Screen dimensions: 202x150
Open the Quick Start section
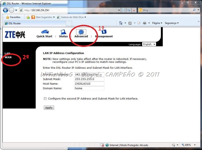click(x=44, y=34)
